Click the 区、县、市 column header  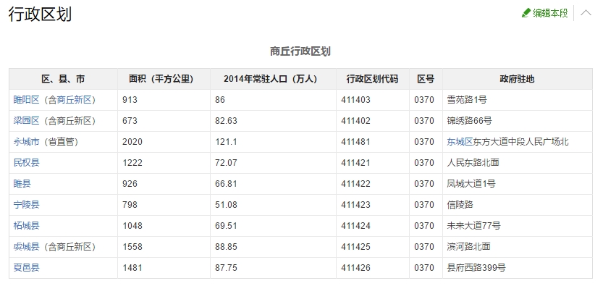point(63,79)
